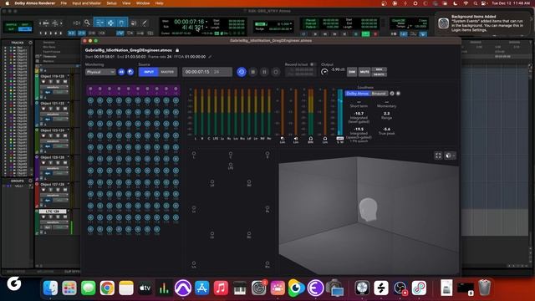Open the App Store from the Dock
Viewport: 535px width, 301px height.
tap(202, 288)
